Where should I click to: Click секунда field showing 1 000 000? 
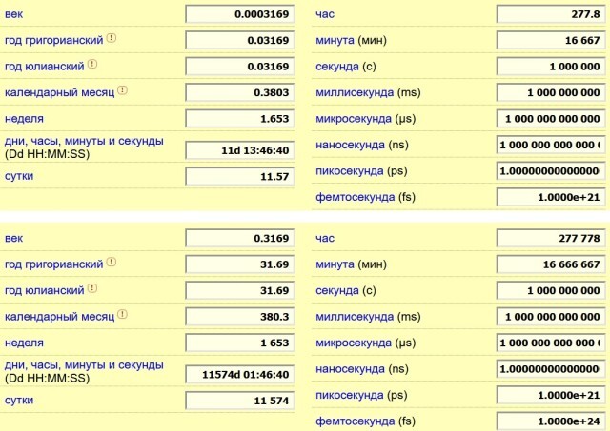pyautogui.click(x=551, y=67)
